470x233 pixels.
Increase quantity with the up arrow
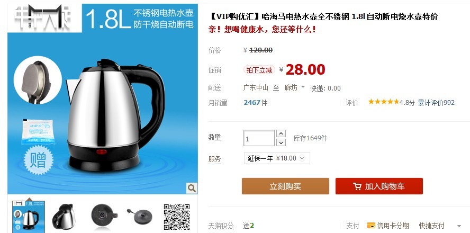pyautogui.click(x=281, y=133)
